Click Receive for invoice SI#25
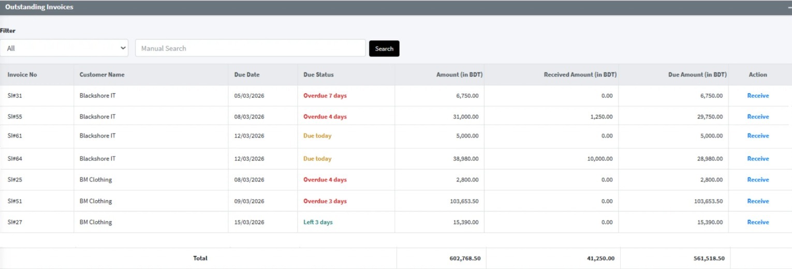Viewport: 792px width, 269px height. [x=758, y=180]
